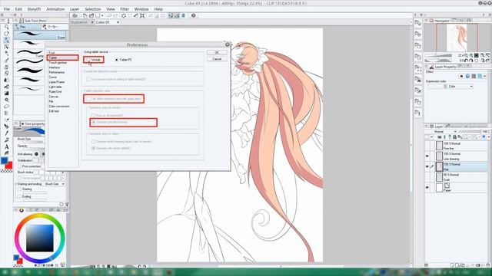The height and width of the screenshot is (276, 492).
Task: Select the Text tool (A icon)
Action: [x=6, y=146]
